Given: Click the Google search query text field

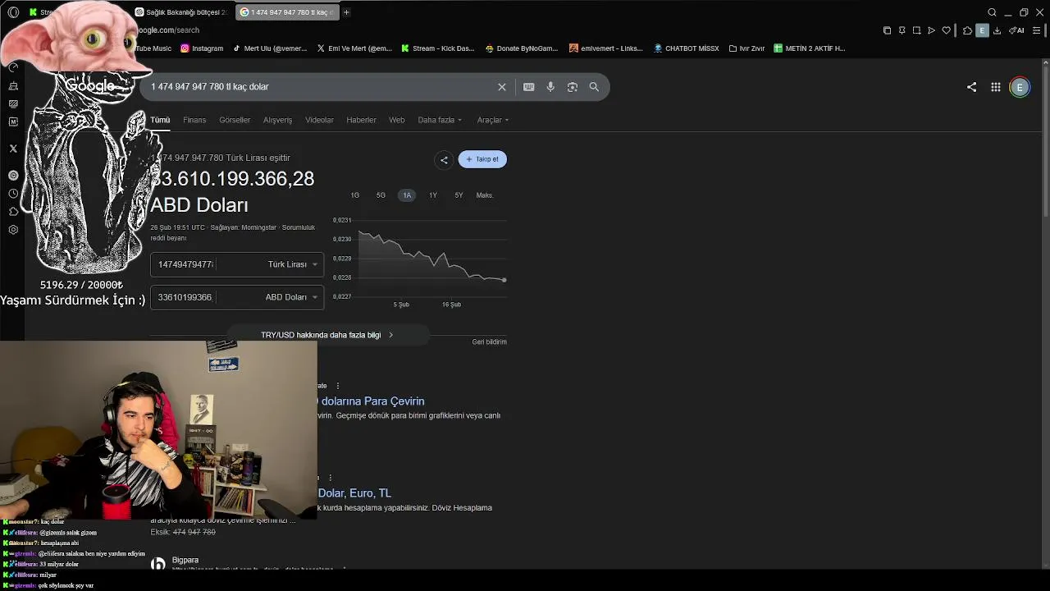Looking at the screenshot, I should coord(320,87).
